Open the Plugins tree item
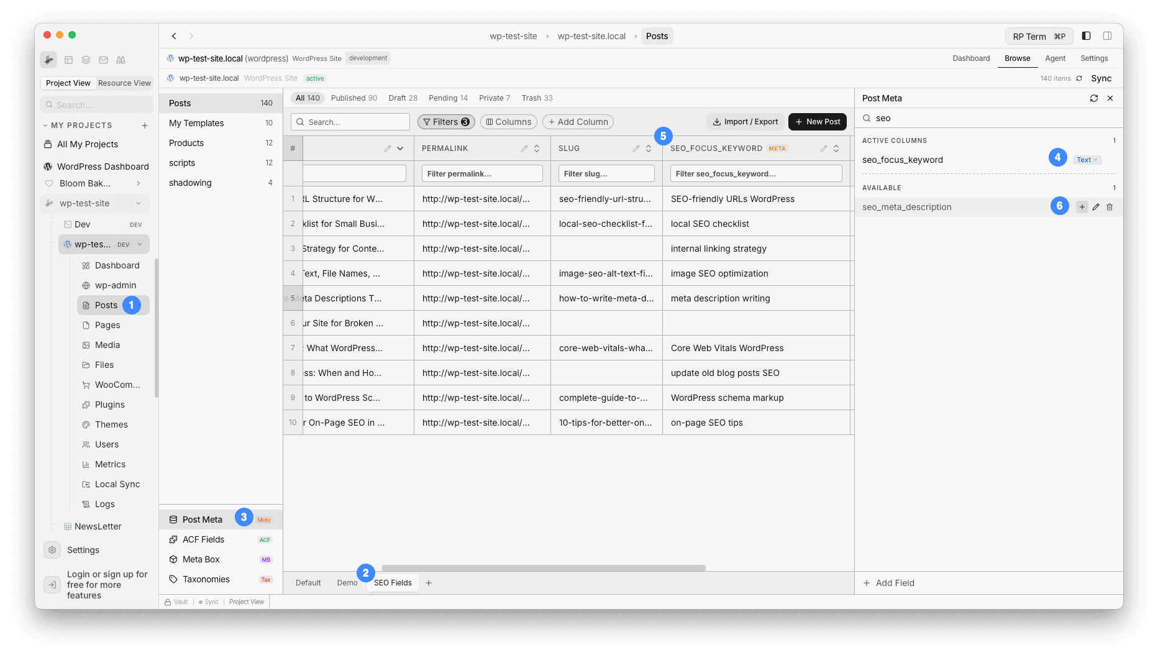 pos(110,405)
